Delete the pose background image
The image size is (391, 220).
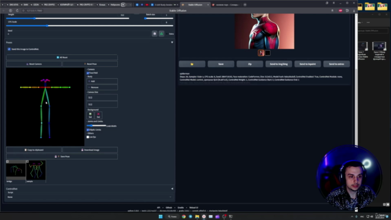pos(98,116)
